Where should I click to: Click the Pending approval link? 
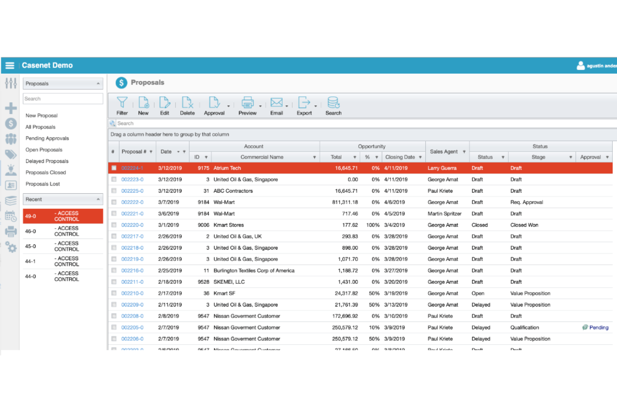pyautogui.click(x=599, y=328)
